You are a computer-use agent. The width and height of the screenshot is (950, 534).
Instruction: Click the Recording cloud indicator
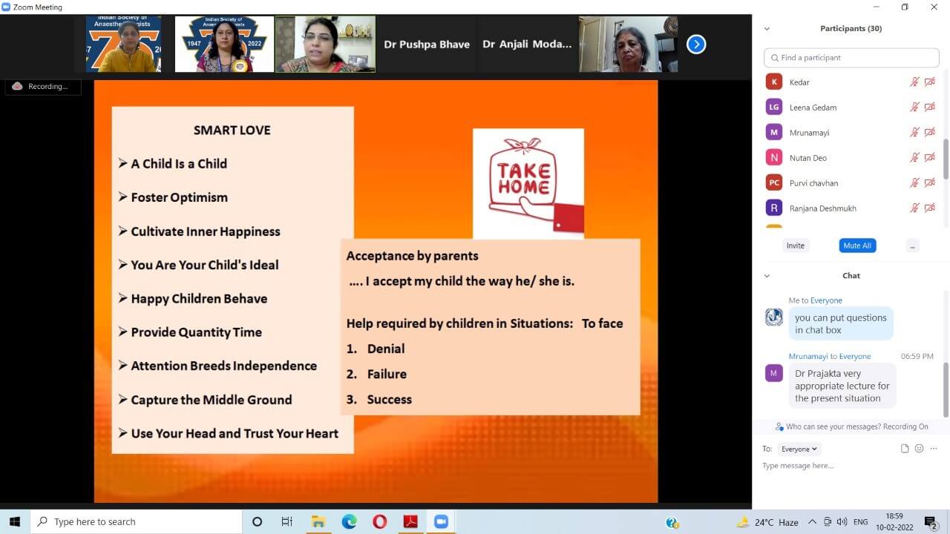point(42,87)
